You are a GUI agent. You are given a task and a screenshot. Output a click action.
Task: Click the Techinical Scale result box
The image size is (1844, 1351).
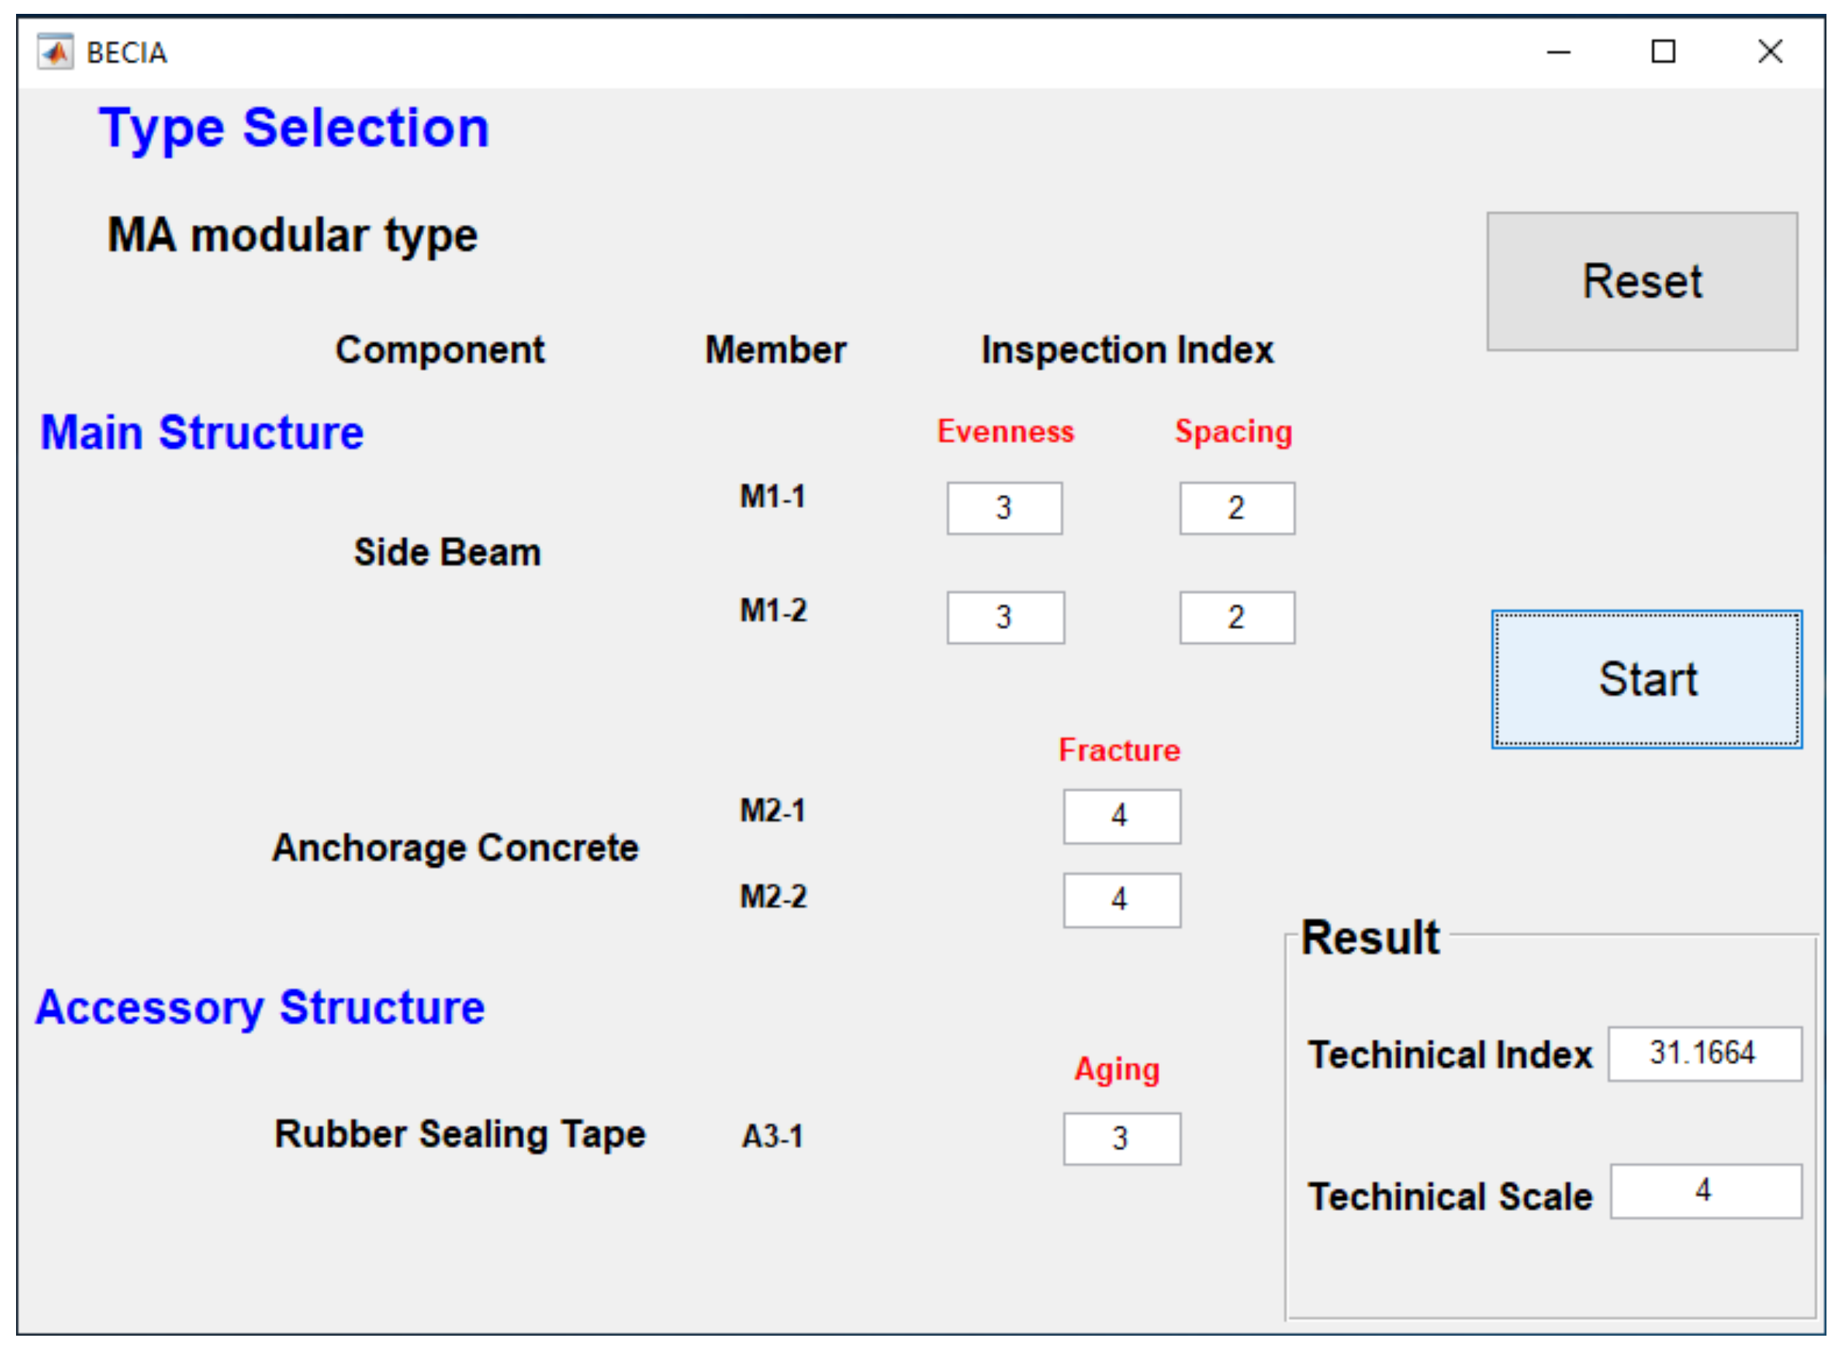1705,1190
